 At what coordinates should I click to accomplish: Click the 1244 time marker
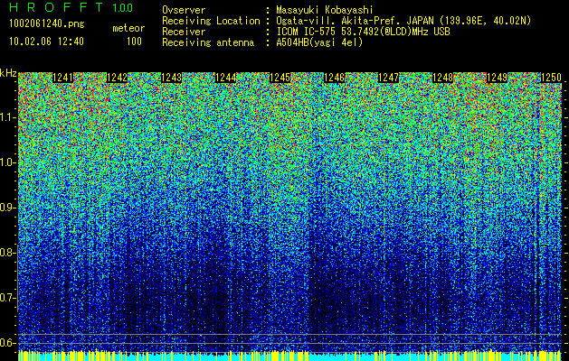226,78
